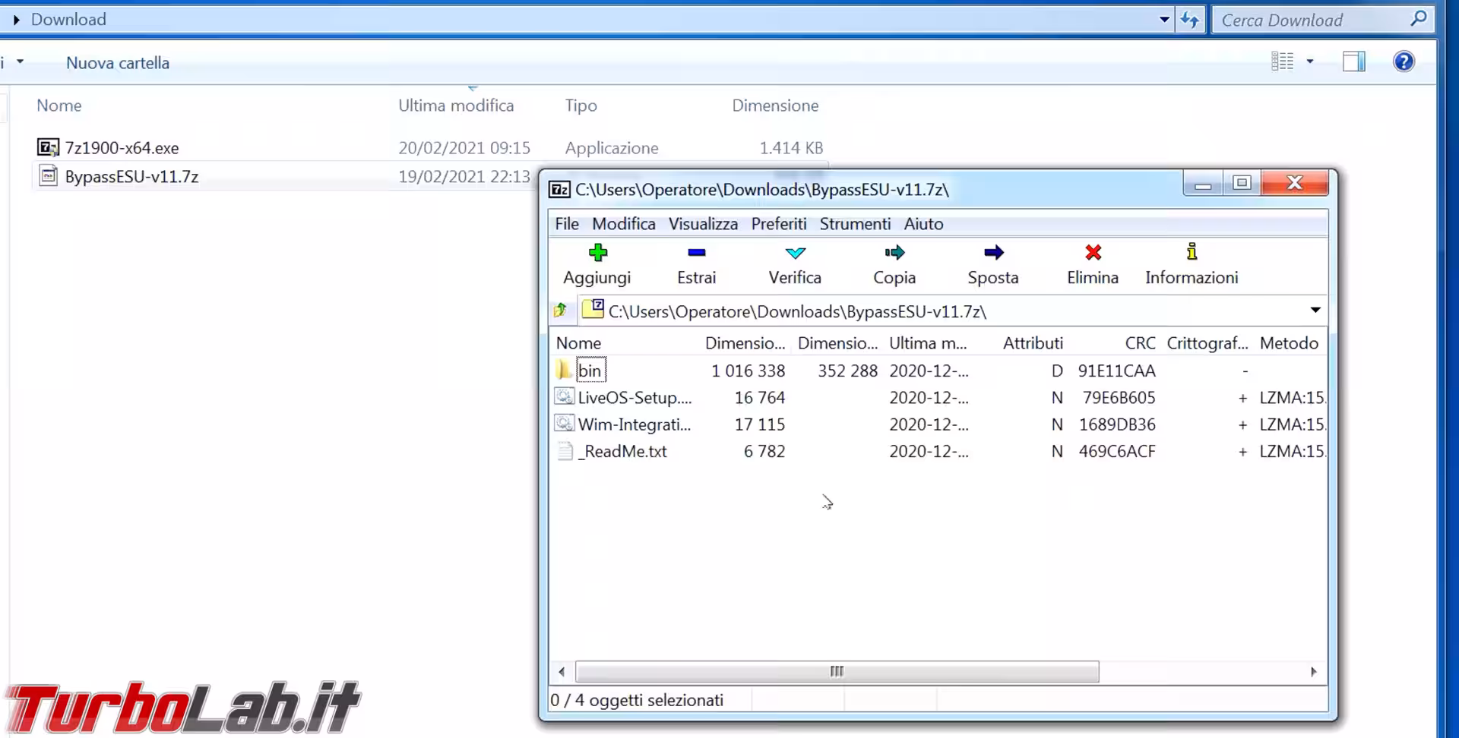Screen dimensions: 1459x738
Task: Click the Sposta (move) arrow icon
Action: tap(993, 253)
